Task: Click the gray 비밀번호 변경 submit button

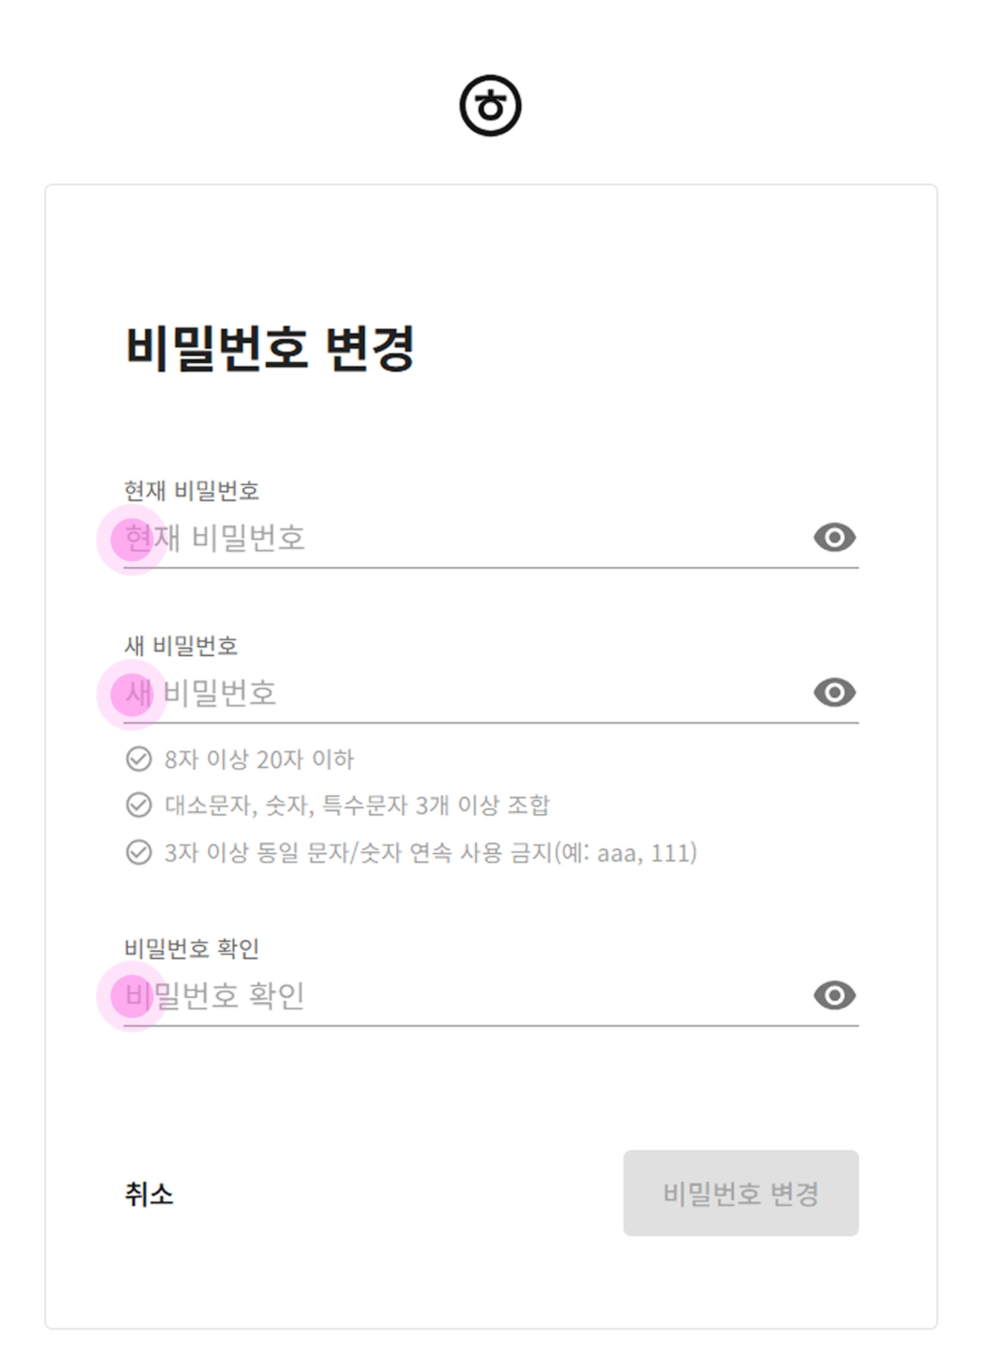Action: click(741, 1194)
